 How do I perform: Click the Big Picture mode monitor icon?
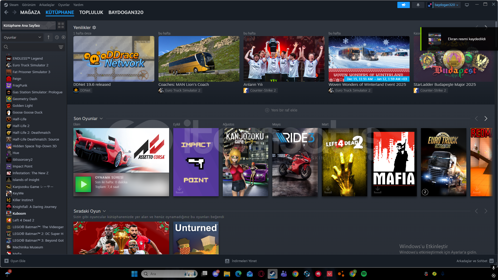(467, 5)
